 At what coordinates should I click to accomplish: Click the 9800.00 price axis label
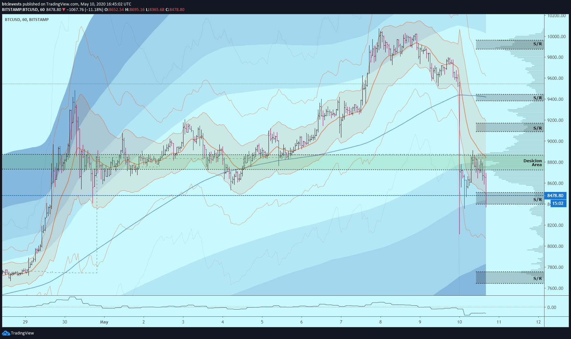[x=555, y=57]
